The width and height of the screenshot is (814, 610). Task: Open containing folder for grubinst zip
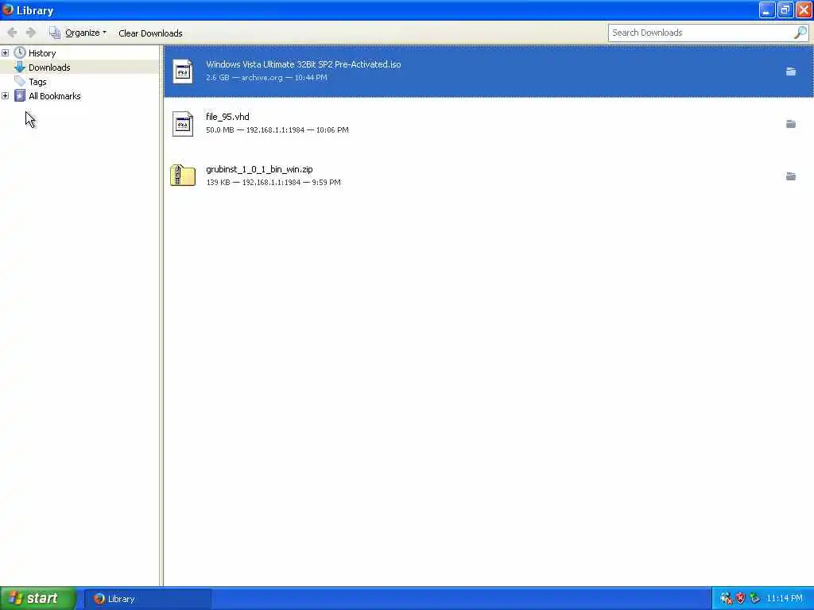click(791, 176)
